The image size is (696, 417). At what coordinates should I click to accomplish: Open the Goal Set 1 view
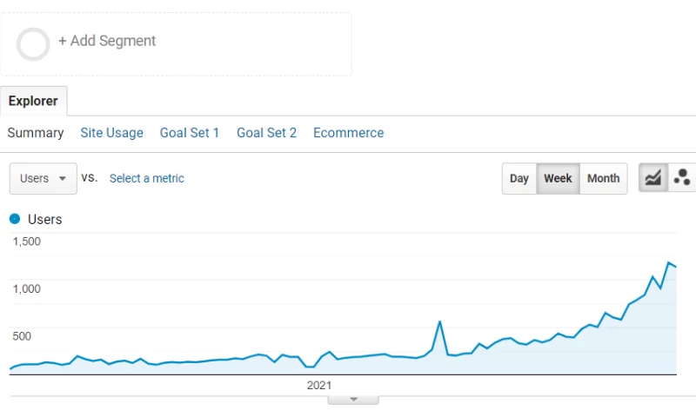(190, 133)
